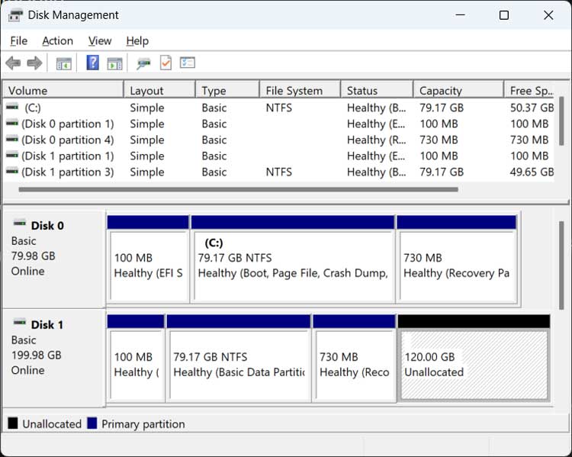Select Disk 1 partition 3 list row
The height and width of the screenshot is (457, 572).
tap(67, 172)
